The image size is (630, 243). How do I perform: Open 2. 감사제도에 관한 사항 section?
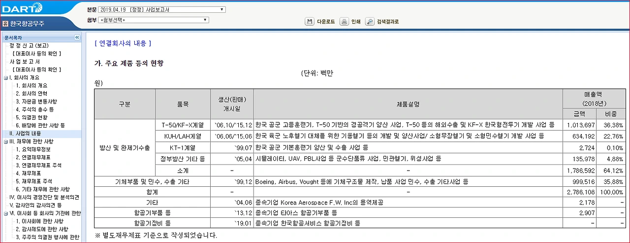pos(42,229)
